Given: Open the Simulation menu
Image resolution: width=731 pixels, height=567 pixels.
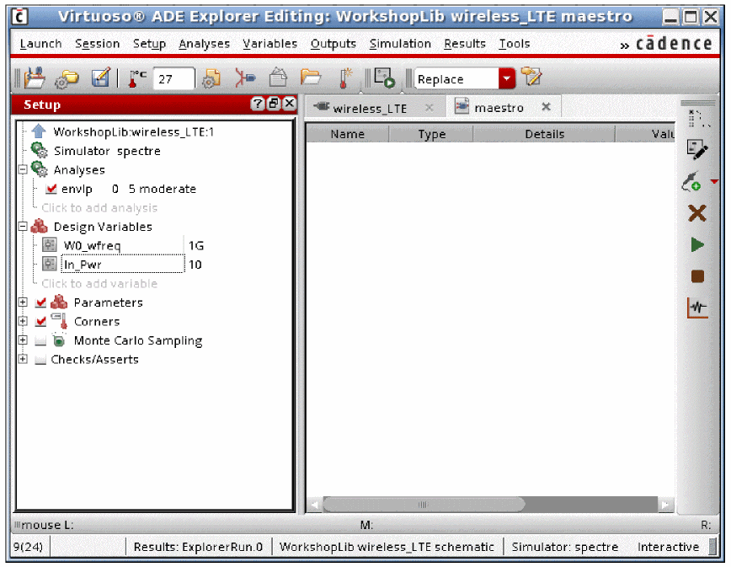Looking at the screenshot, I should [400, 44].
